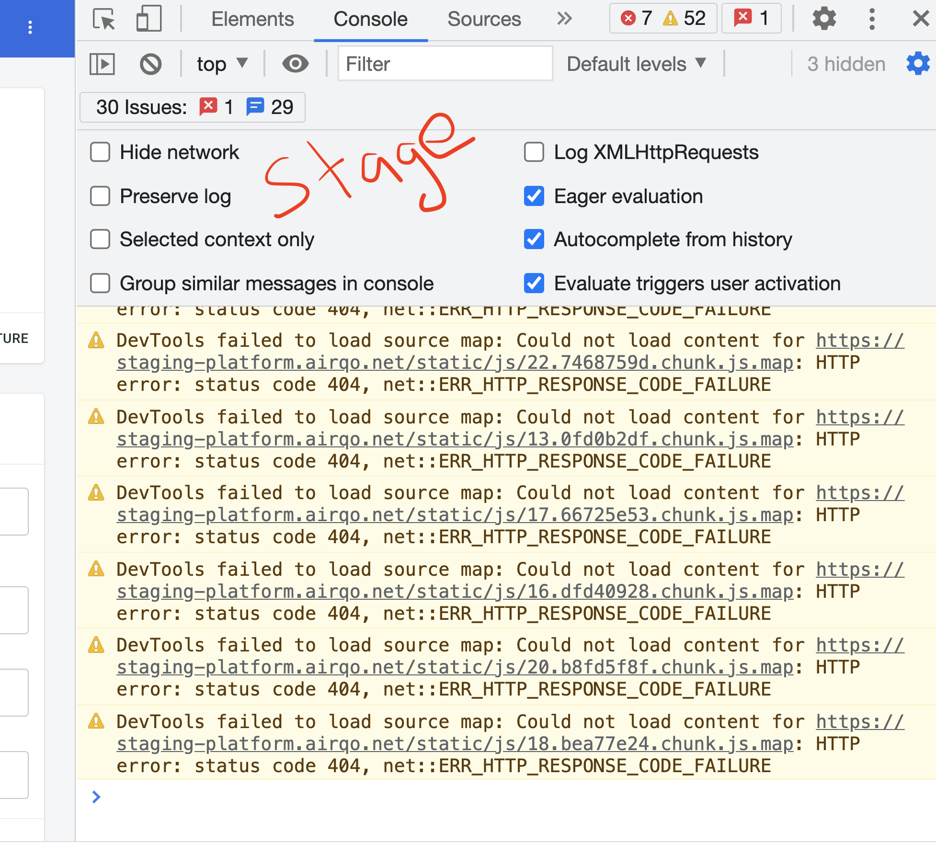Close console settings via blue gear icon
This screenshot has height=844, width=936.
pos(917,64)
